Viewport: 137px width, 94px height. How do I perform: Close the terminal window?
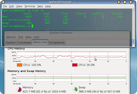point(131,2)
